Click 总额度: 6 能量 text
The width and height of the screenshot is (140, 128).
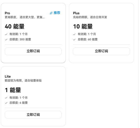pos(19,103)
